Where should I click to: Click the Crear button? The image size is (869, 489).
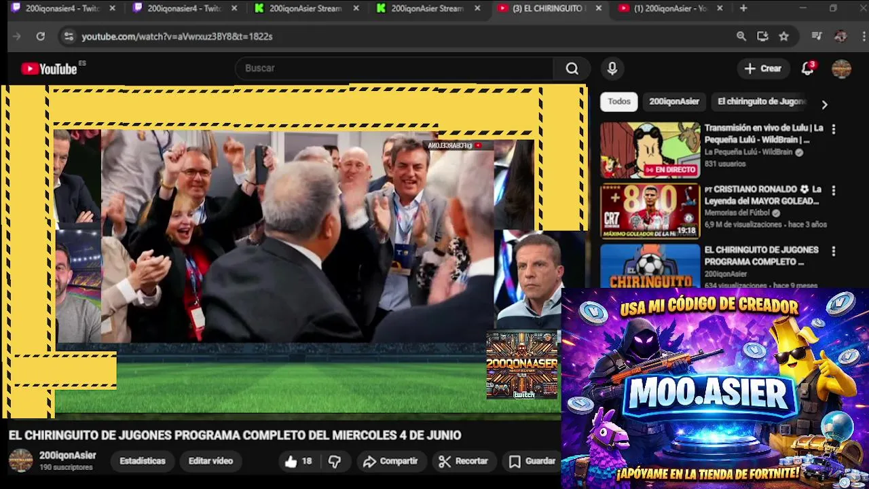point(763,69)
